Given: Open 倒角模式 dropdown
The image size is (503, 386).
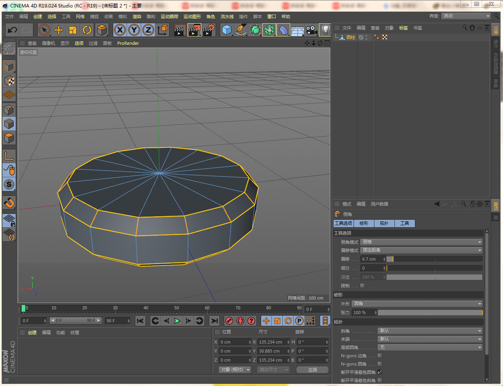Looking at the screenshot, I should point(422,242).
